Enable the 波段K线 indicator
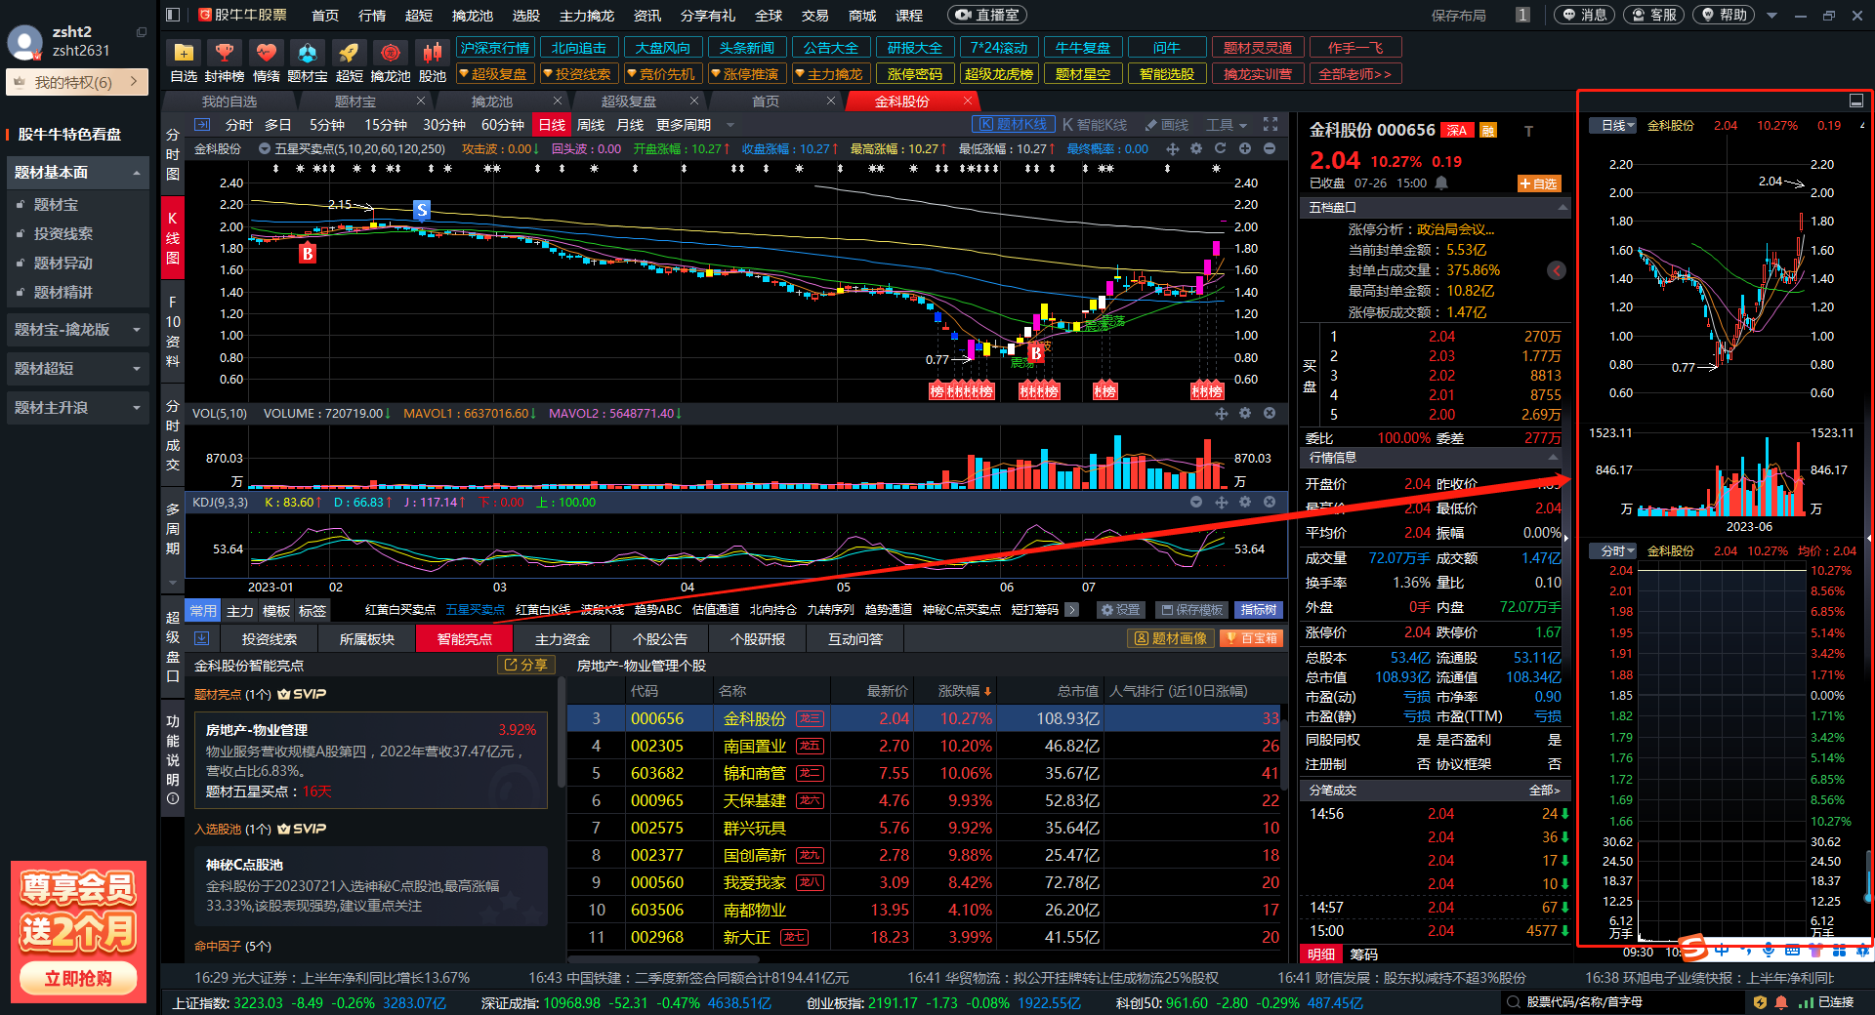 602,609
